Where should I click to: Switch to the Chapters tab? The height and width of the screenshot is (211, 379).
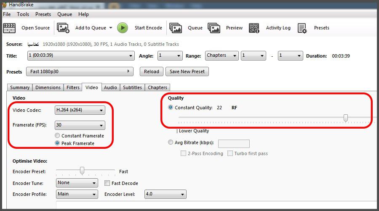(157, 87)
